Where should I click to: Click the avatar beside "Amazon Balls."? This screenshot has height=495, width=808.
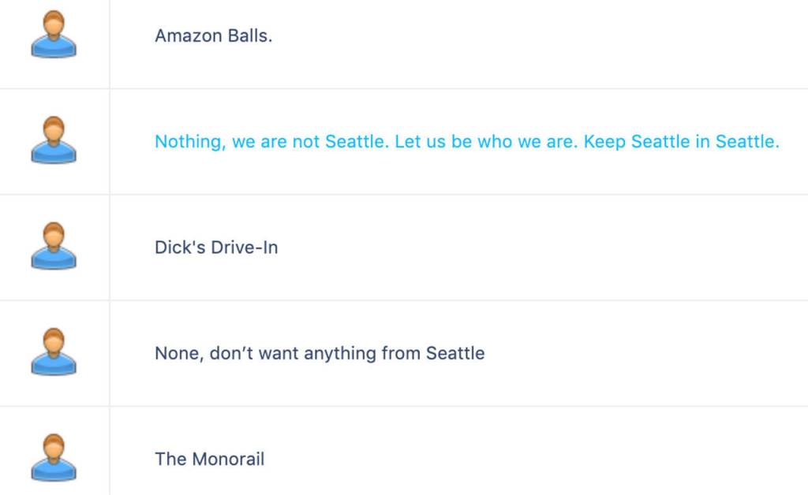(x=53, y=35)
